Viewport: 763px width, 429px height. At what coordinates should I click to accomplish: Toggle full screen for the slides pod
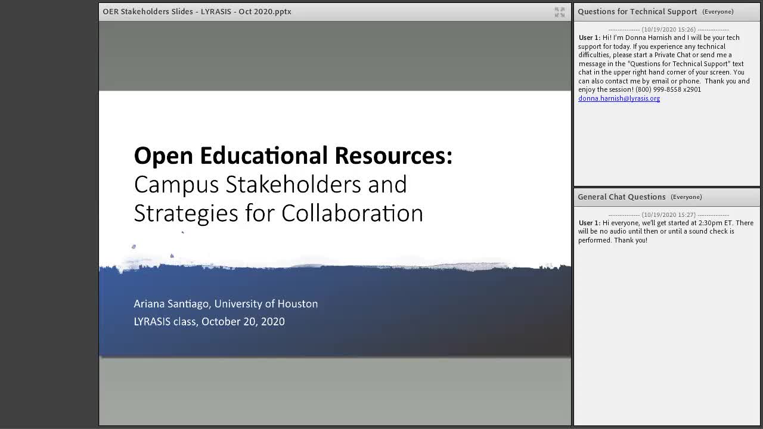pos(559,12)
